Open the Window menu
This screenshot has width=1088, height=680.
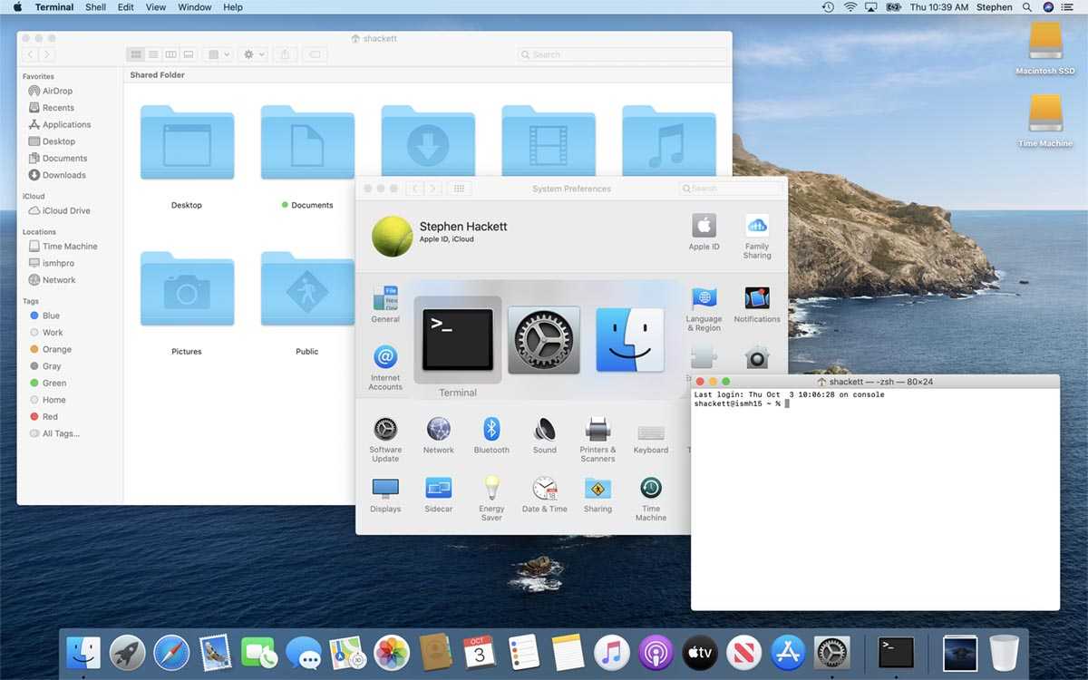pos(195,7)
